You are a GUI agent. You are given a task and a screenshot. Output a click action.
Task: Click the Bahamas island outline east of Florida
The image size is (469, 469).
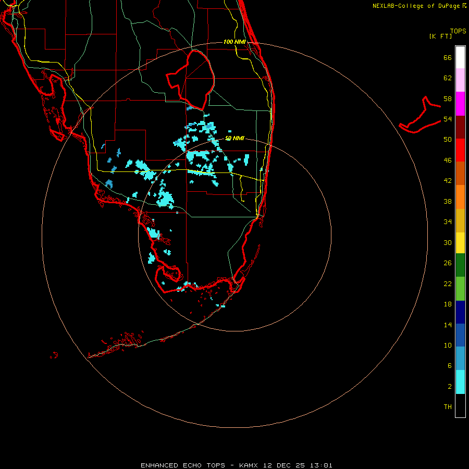coord(419,115)
